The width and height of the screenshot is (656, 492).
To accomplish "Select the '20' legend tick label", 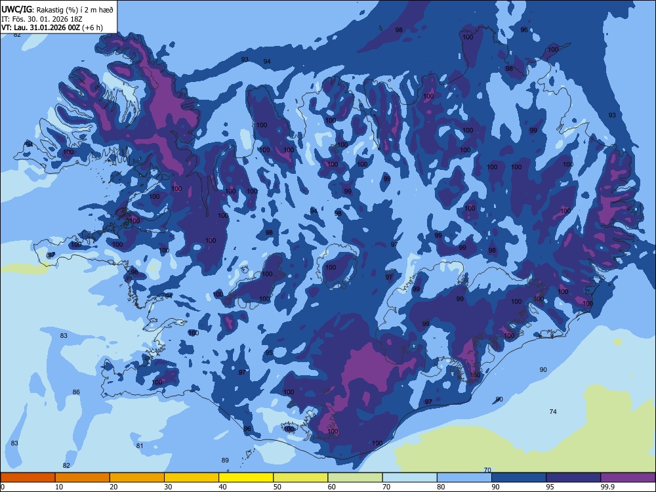I will (113, 487).
